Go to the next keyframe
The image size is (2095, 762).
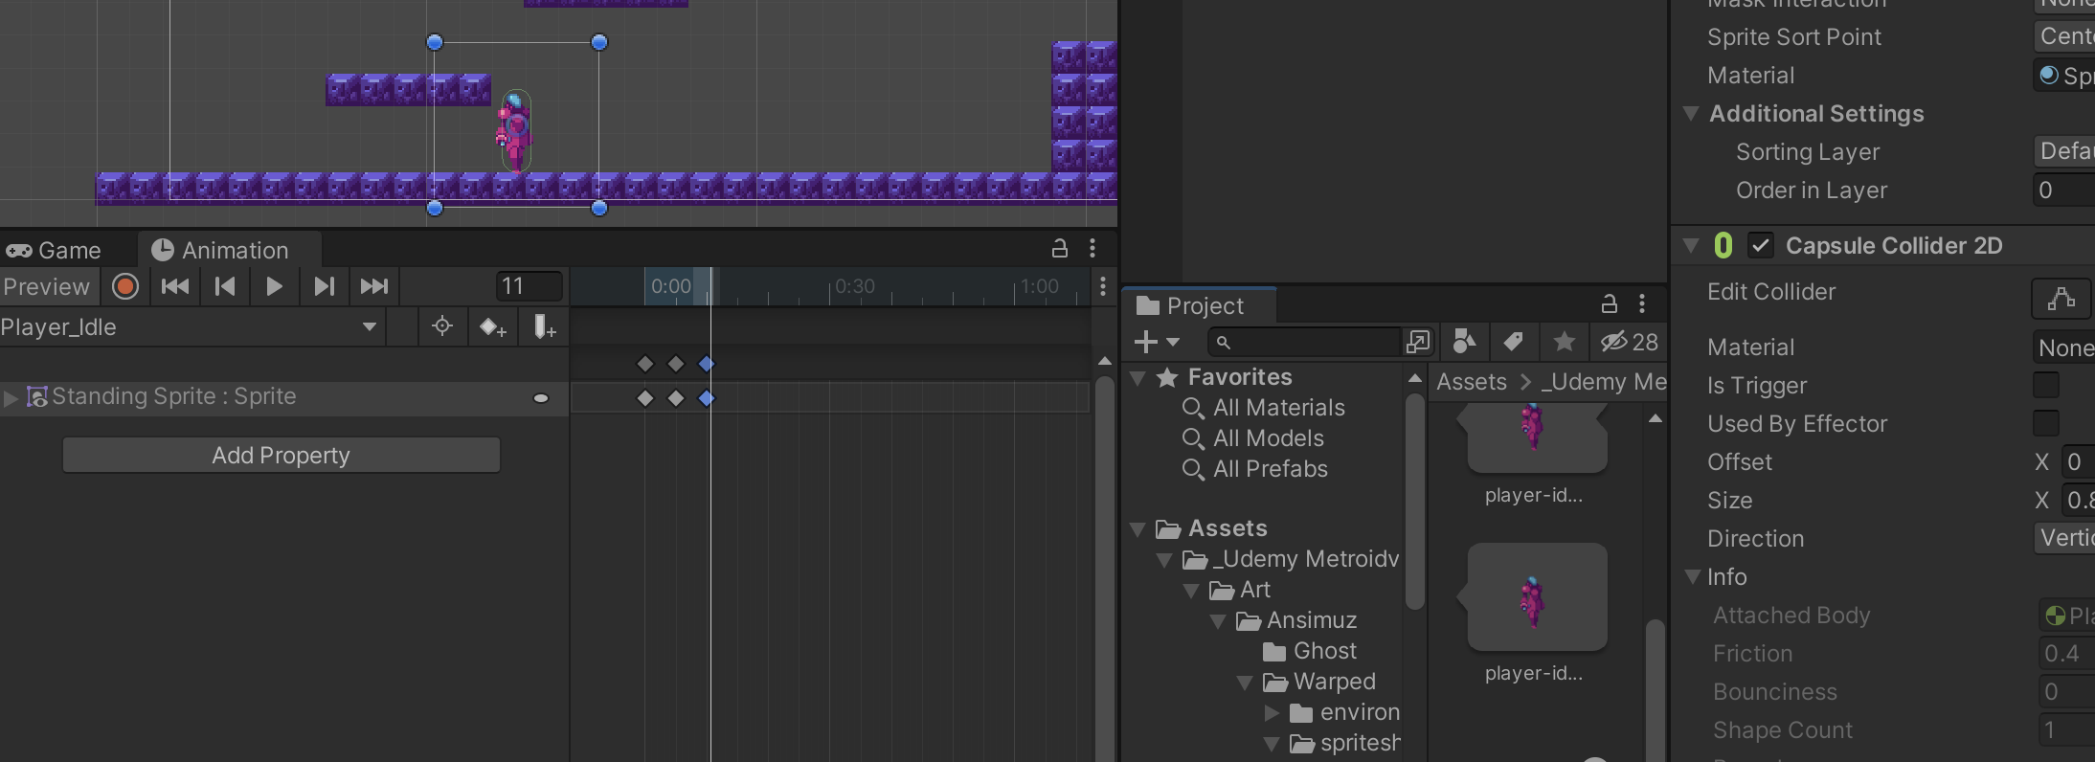[324, 286]
